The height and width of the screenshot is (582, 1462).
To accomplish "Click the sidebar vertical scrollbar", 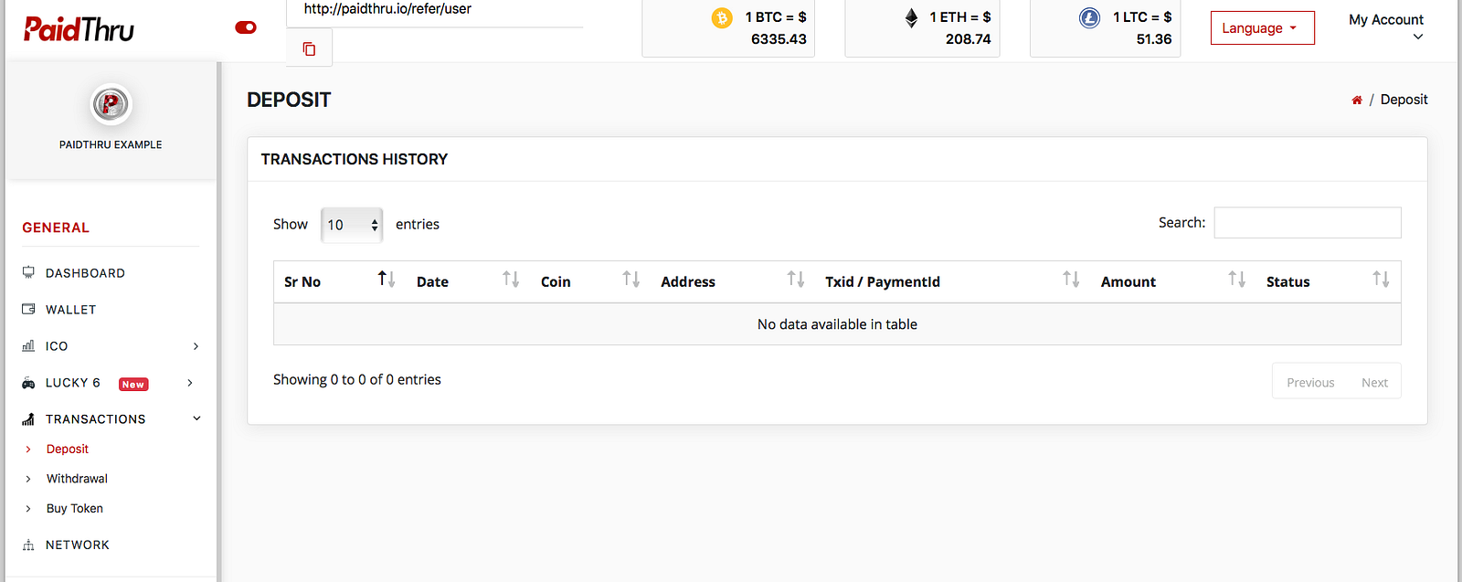I will 218,320.
